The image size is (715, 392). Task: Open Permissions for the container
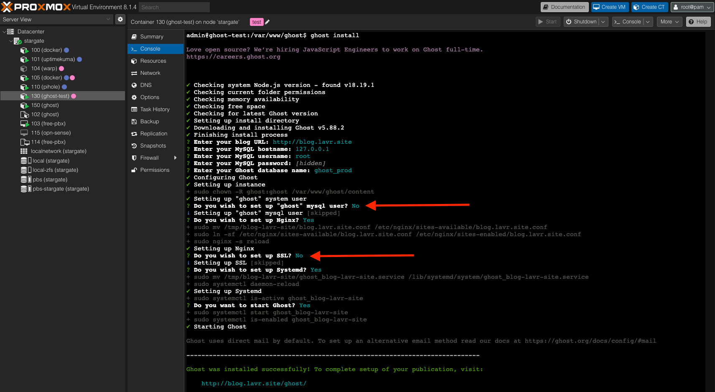coord(155,170)
